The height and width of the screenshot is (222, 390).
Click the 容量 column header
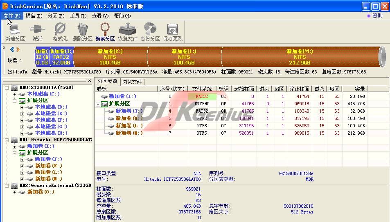pyautogui.click(x=355, y=89)
